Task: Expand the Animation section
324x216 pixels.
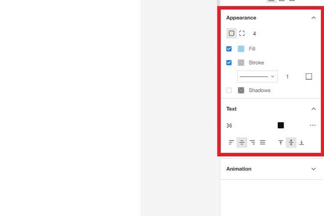Action: click(x=314, y=169)
